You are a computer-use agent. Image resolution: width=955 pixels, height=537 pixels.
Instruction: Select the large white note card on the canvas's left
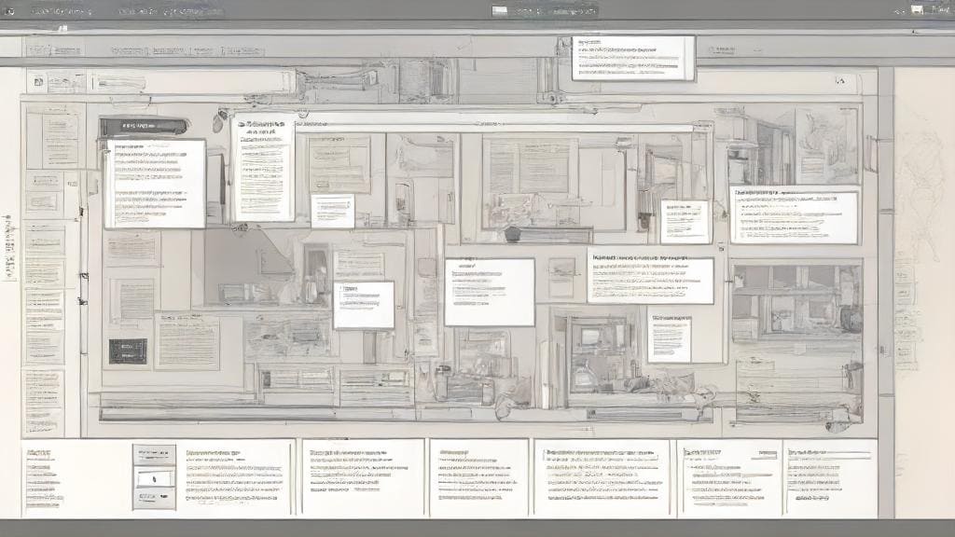tap(155, 184)
